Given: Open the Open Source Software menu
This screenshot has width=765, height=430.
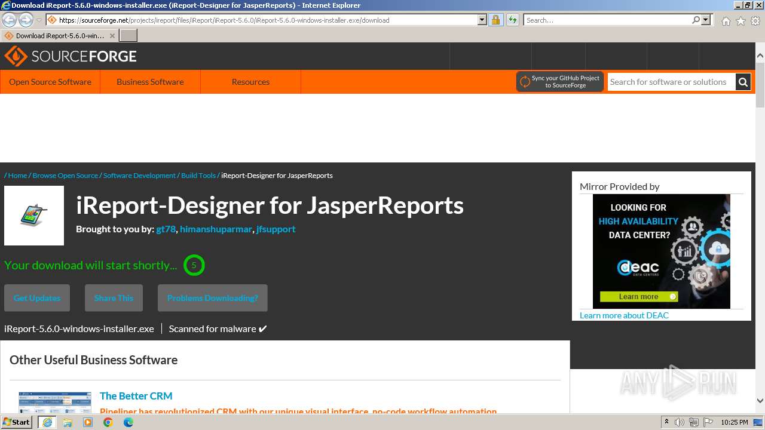Looking at the screenshot, I should coord(50,82).
